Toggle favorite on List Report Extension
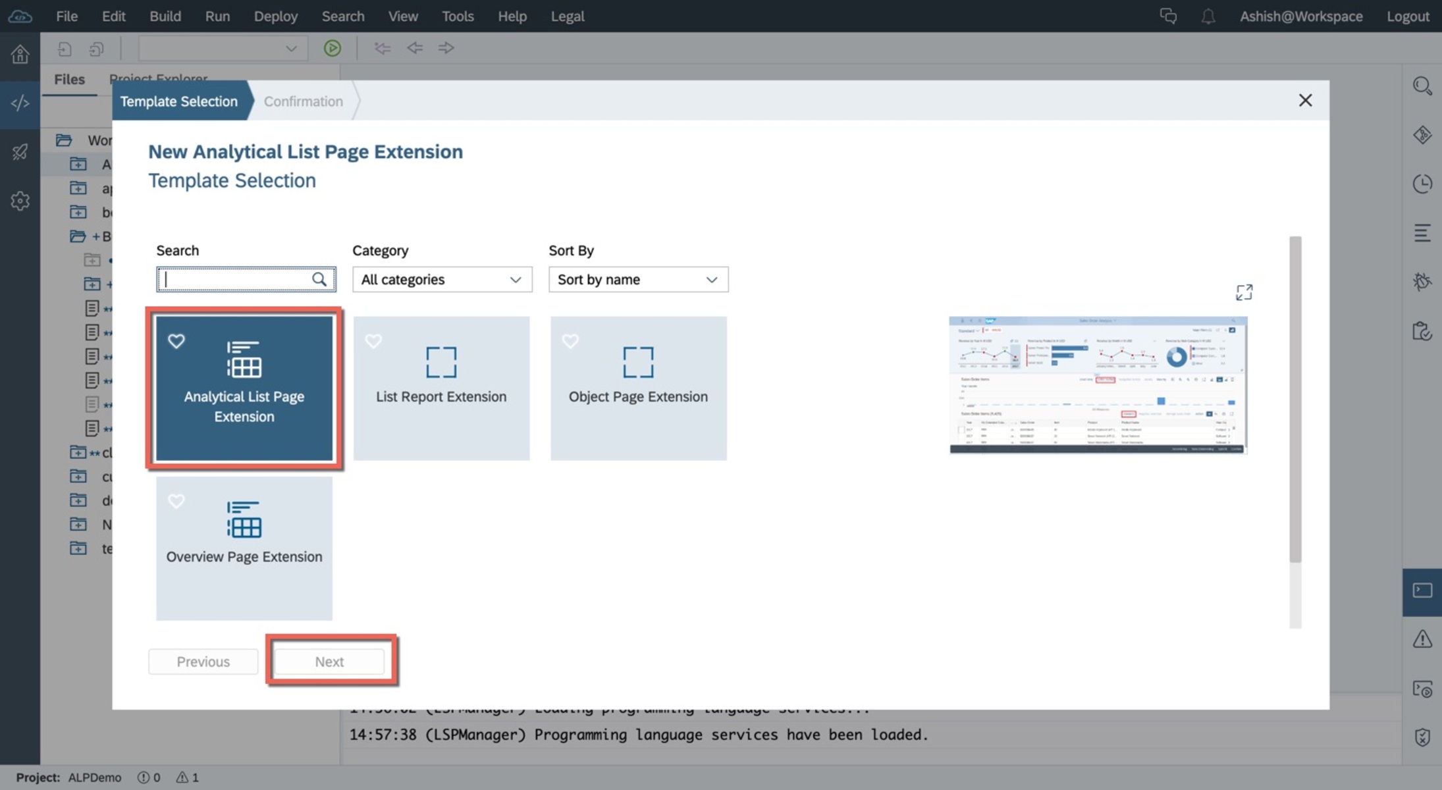The height and width of the screenshot is (790, 1442). (373, 340)
